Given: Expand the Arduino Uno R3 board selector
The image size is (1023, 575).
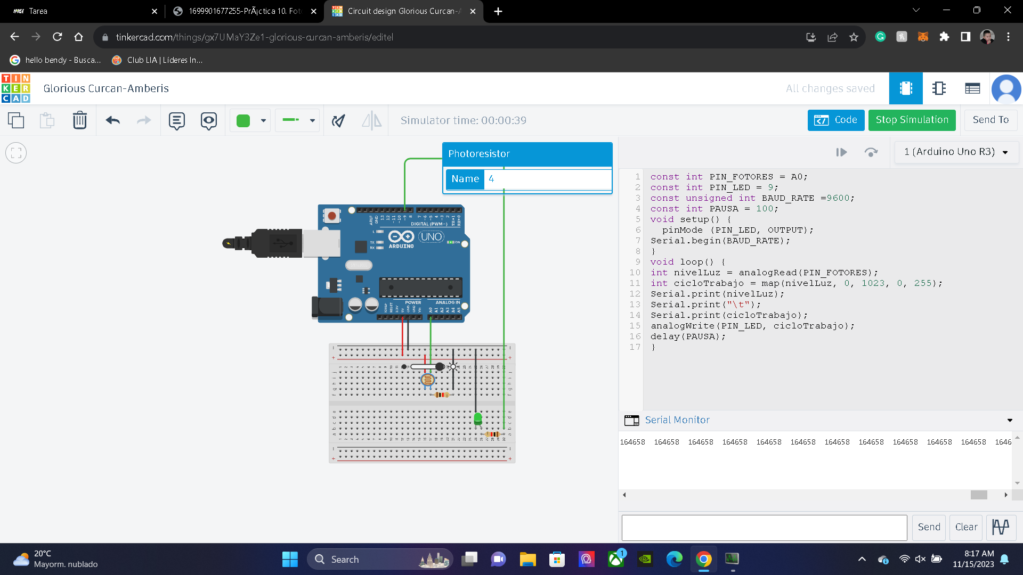Looking at the screenshot, I should pos(956,152).
